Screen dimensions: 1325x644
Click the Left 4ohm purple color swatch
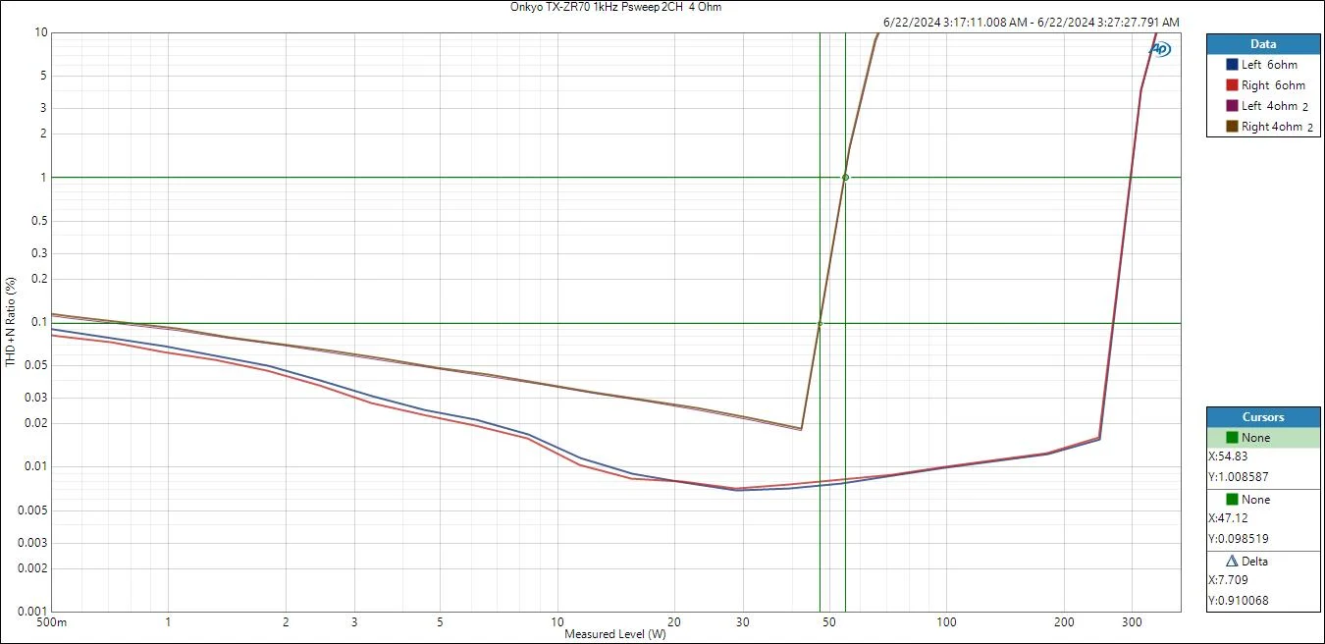(x=1232, y=106)
